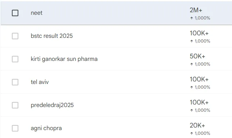Open the predeledraj2025 search term
The height and width of the screenshot is (138, 232).
[52, 105]
